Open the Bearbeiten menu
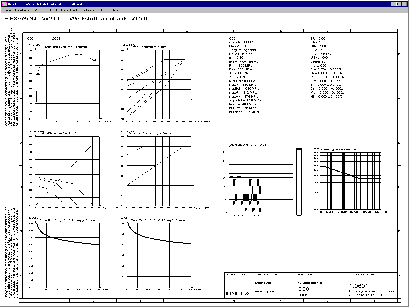 coord(23,10)
